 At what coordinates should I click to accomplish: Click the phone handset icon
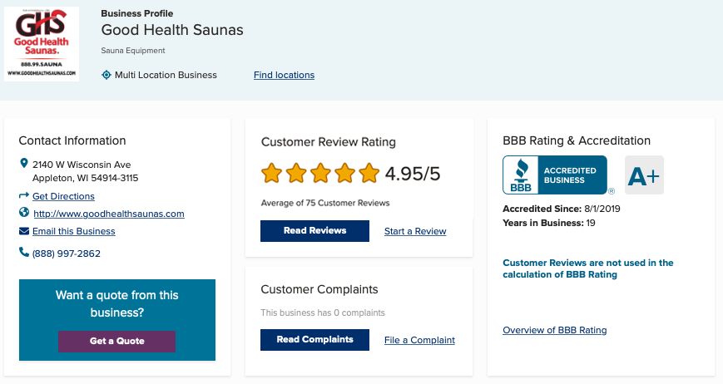24,252
